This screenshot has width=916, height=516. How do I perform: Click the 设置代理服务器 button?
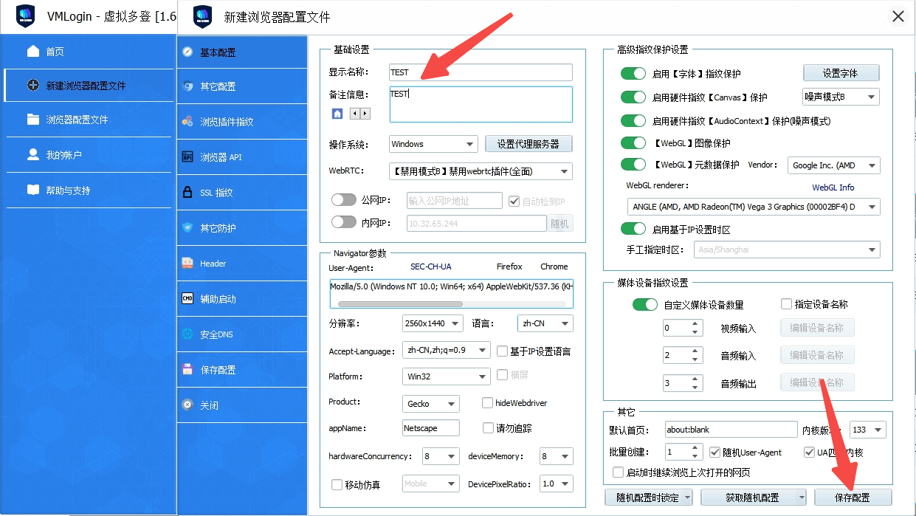pyautogui.click(x=528, y=144)
